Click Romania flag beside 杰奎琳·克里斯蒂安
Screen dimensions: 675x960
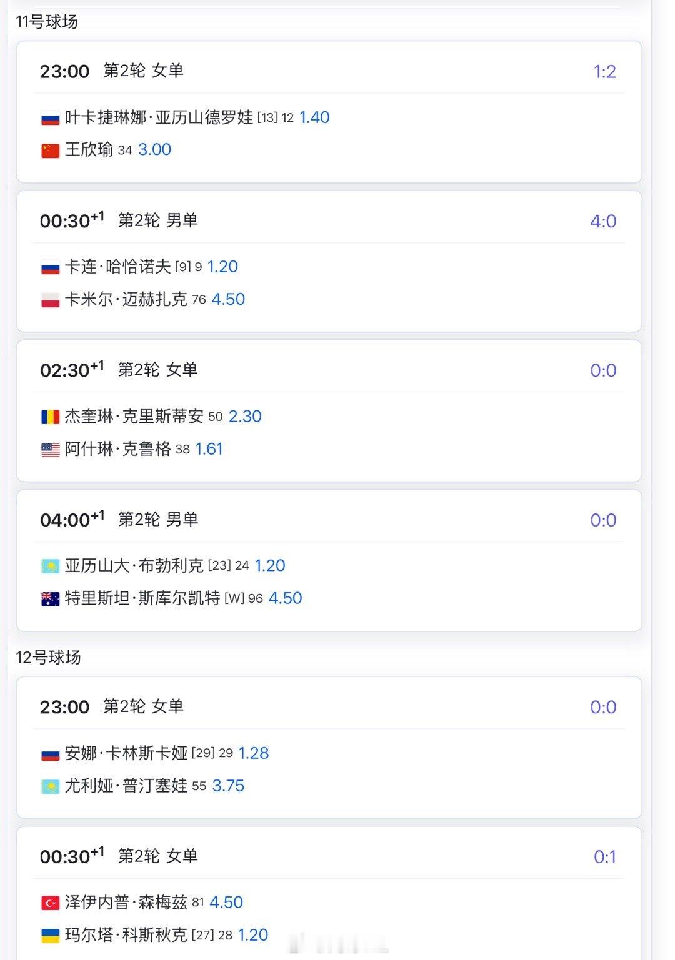coord(50,417)
